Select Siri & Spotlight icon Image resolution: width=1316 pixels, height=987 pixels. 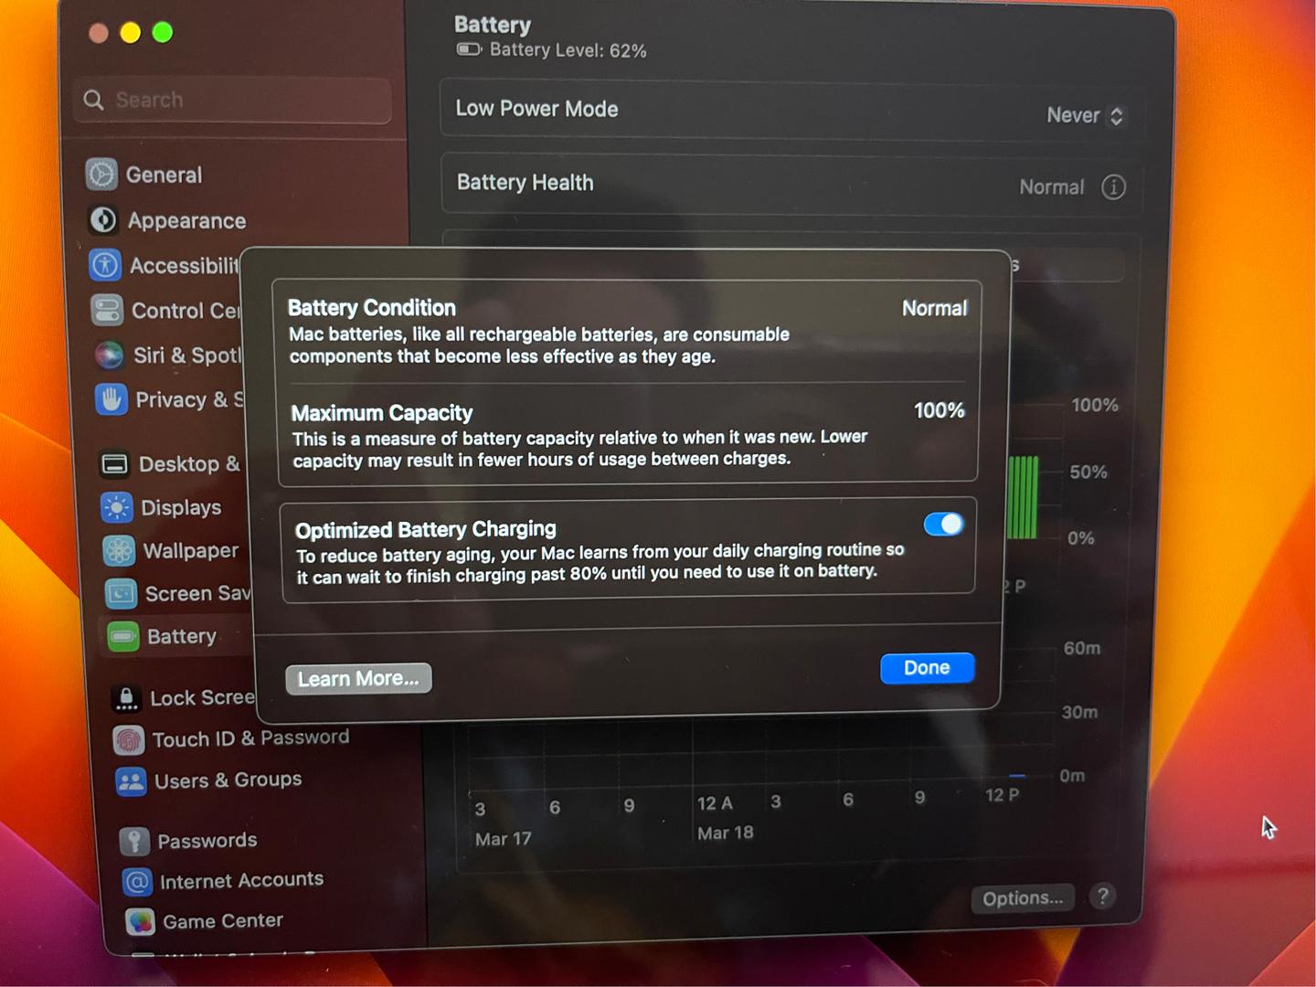(x=109, y=354)
